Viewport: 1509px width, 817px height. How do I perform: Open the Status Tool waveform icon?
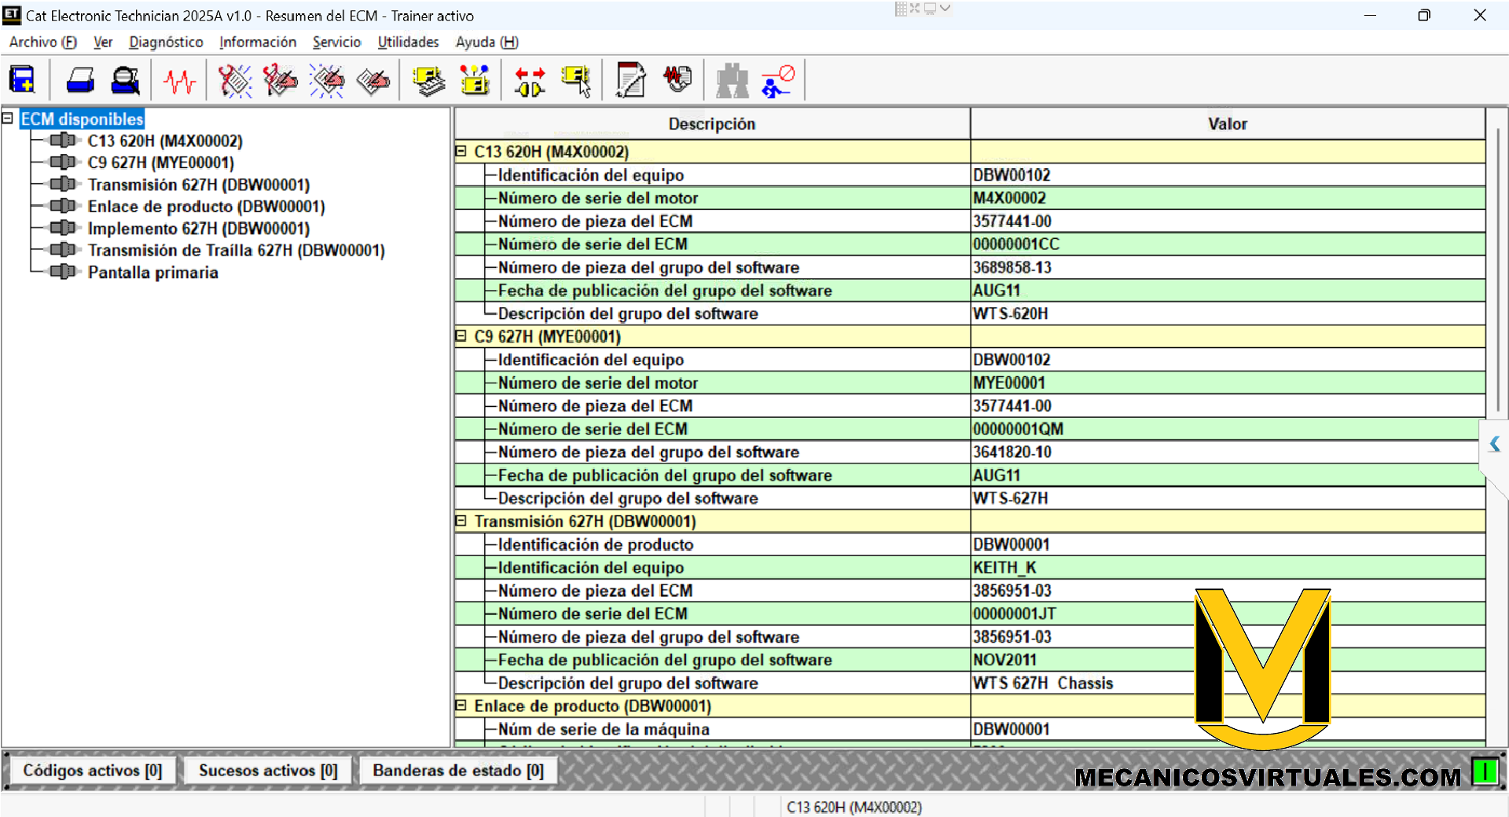[179, 80]
